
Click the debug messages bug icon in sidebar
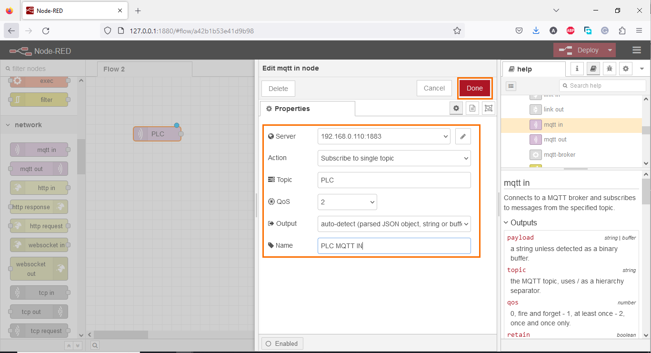(x=609, y=69)
